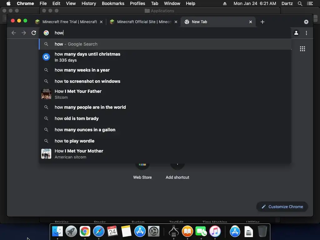Open the Help menu
The height and width of the screenshot is (240, 320).
click(x=190, y=3)
